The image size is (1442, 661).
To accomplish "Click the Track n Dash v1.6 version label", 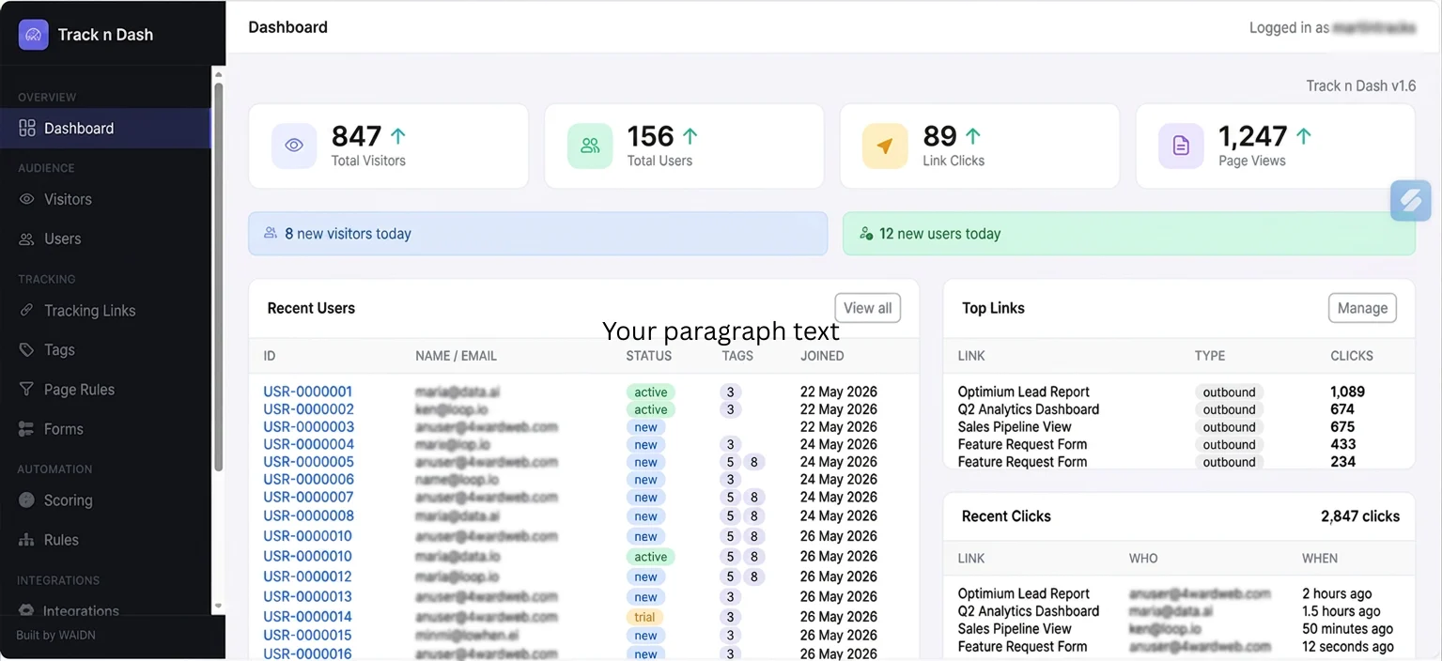I will tap(1360, 85).
